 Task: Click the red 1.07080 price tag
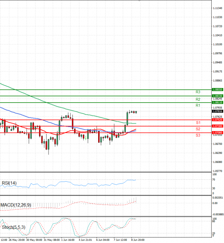coord(217,133)
